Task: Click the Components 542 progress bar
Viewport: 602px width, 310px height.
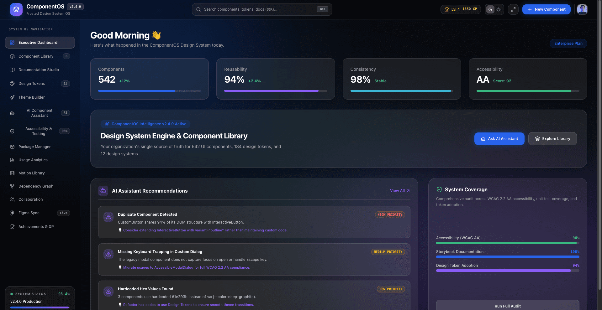Action: pyautogui.click(x=150, y=91)
